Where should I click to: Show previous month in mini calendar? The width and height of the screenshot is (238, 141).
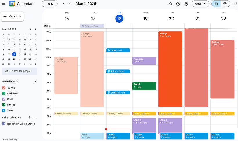[30, 29]
